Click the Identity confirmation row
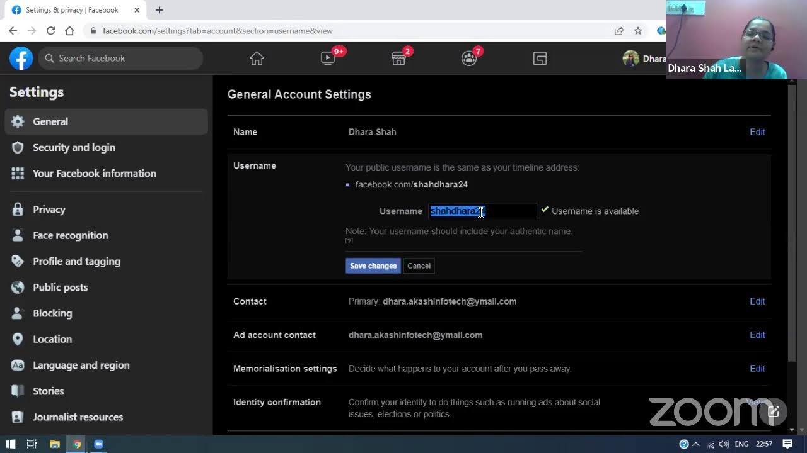The width and height of the screenshot is (807, 453). pyautogui.click(x=499, y=408)
